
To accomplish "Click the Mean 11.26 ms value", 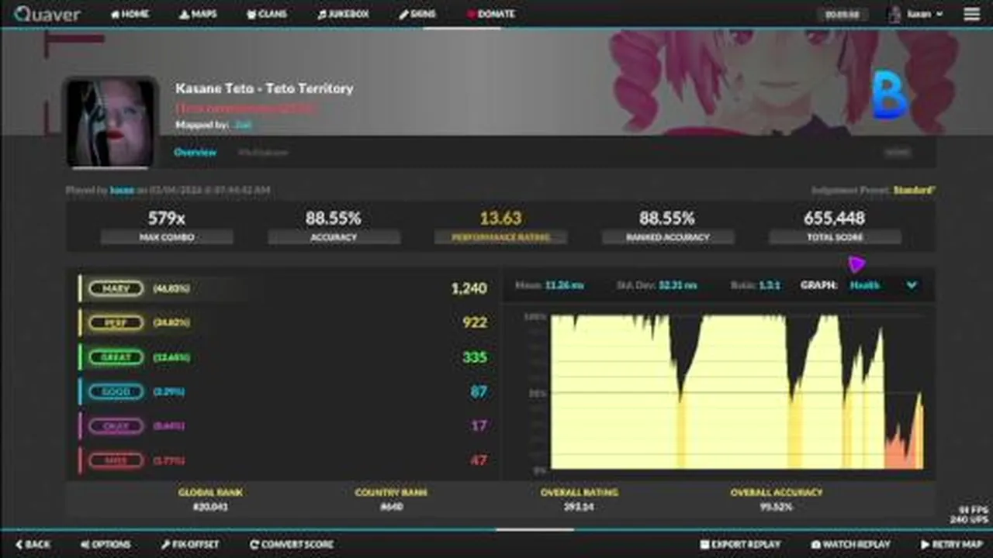I will [x=564, y=285].
